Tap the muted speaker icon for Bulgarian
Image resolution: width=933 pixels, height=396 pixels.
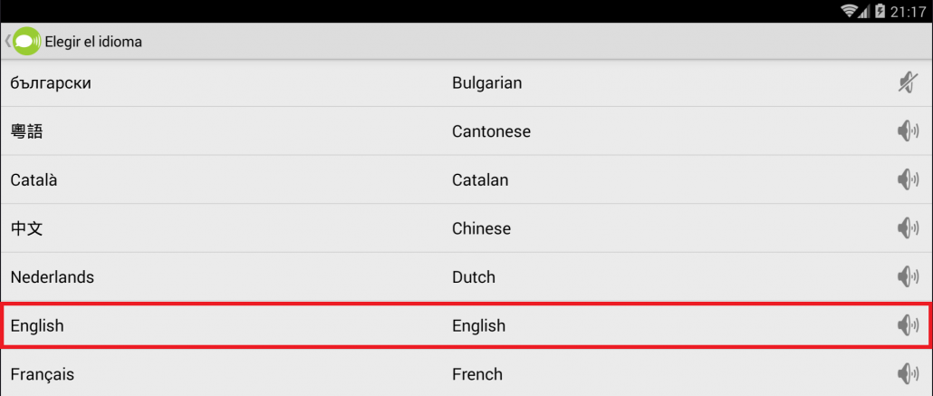908,83
